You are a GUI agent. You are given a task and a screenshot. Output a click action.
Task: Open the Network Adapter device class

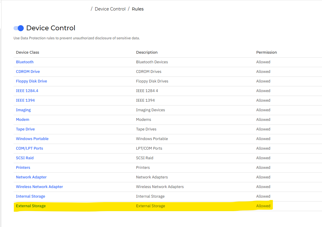tap(31, 177)
